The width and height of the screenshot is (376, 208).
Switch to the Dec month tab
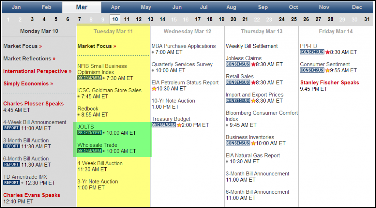[x=357, y=7]
